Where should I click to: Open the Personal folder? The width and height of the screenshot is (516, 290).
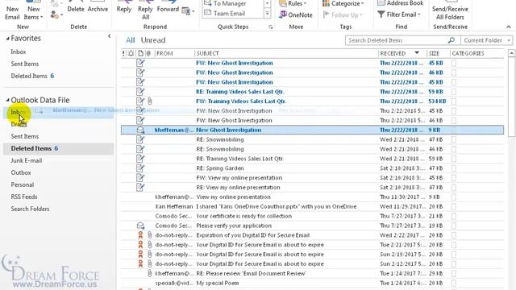coord(23,184)
